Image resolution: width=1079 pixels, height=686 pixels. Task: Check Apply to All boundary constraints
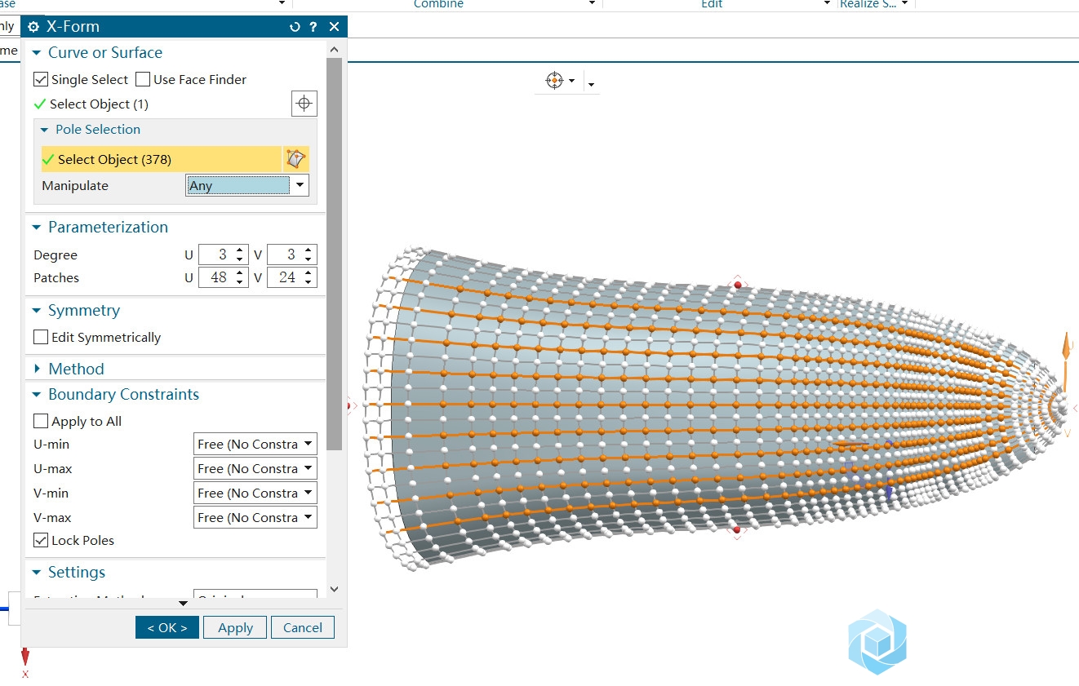(x=41, y=421)
